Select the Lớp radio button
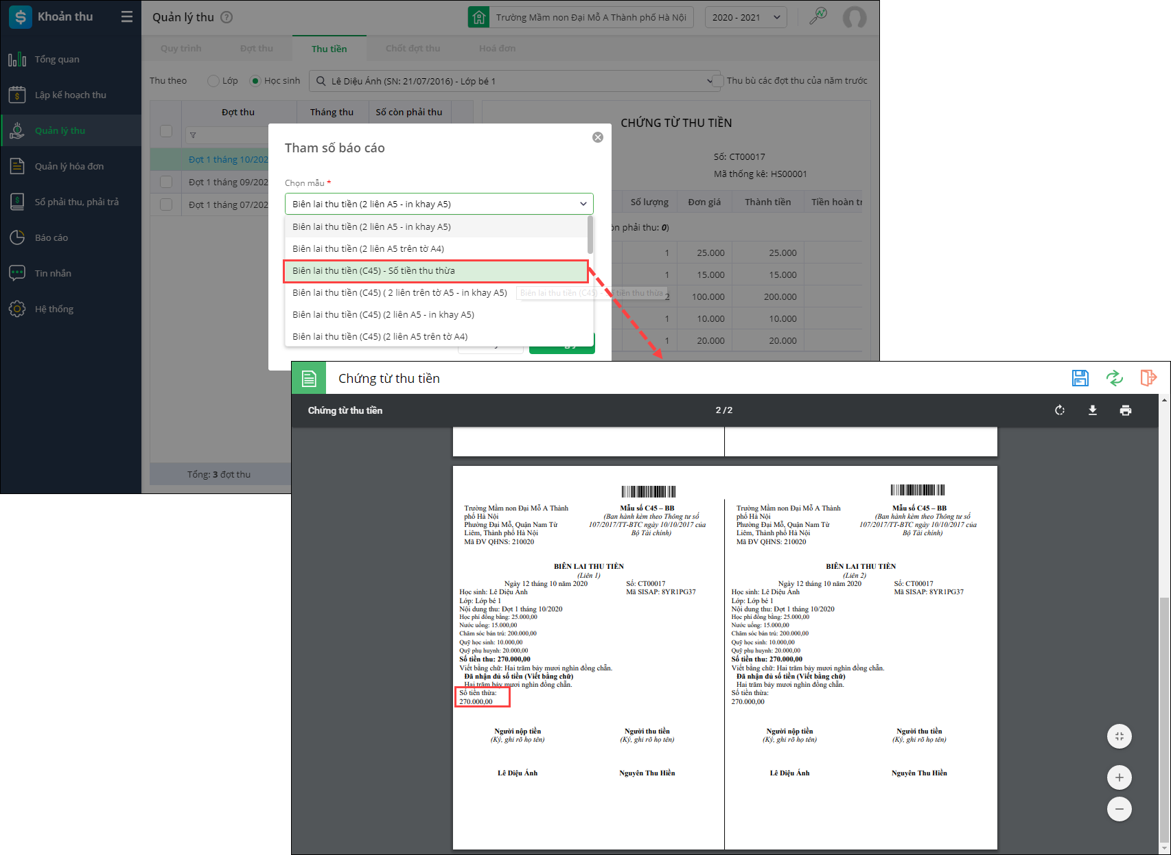 (x=213, y=81)
